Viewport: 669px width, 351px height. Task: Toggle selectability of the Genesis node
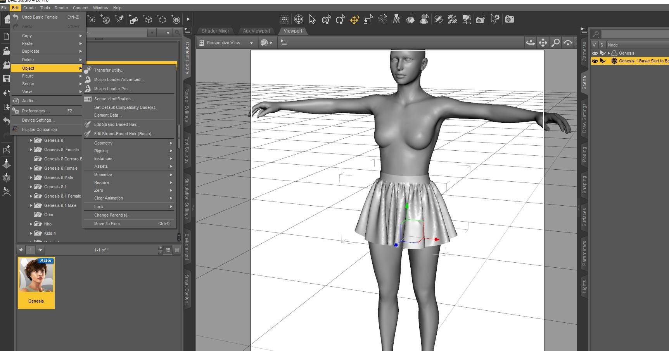click(602, 53)
